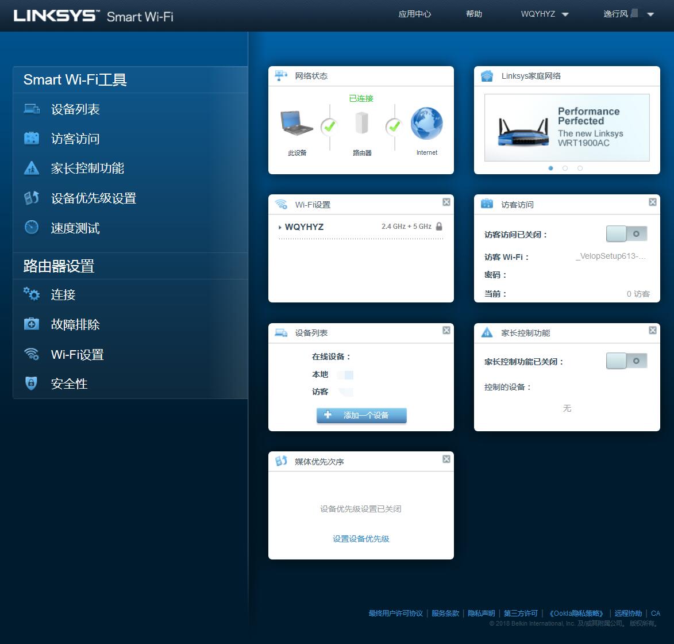Open the WQYHYZ dropdown in the top bar

544,15
